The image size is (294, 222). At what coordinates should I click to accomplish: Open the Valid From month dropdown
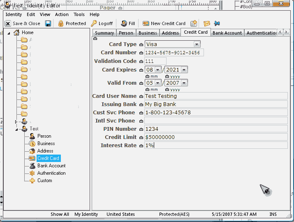click(x=157, y=83)
